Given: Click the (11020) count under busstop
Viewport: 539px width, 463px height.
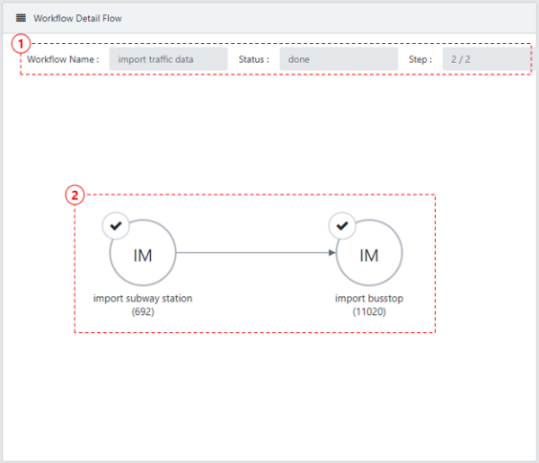Looking at the screenshot, I should (x=368, y=311).
